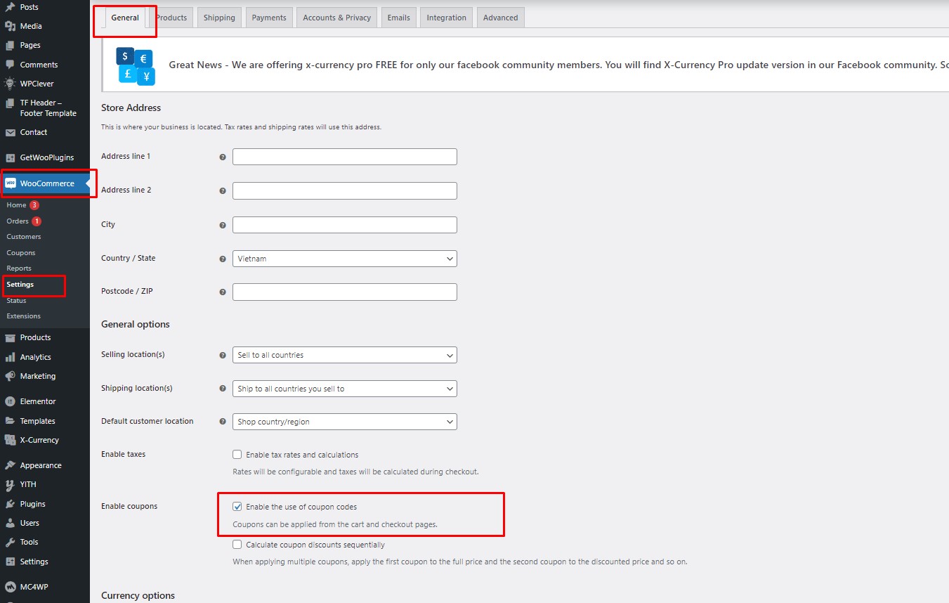Open the Selling location(s) dropdown
949x603 pixels.
pos(345,355)
